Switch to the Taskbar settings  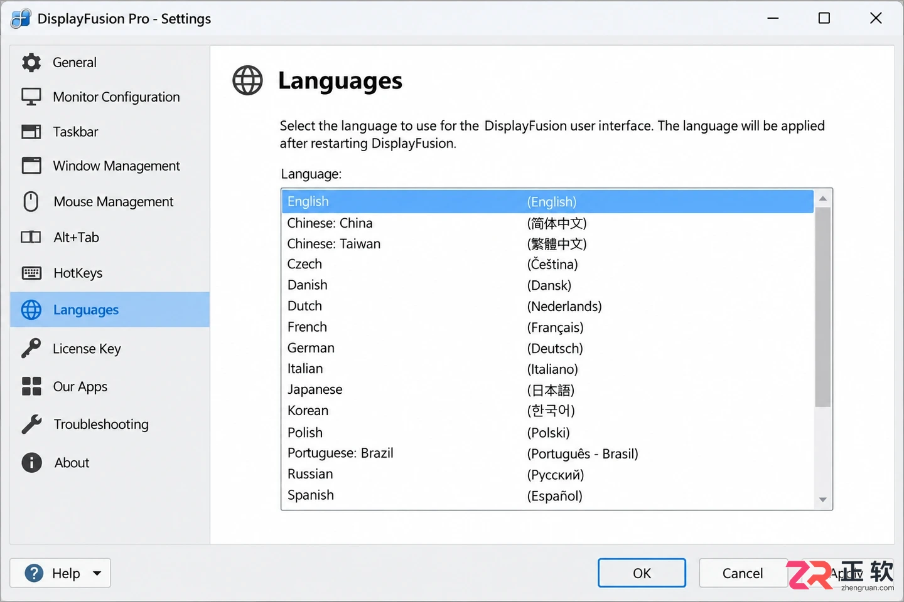110,132
